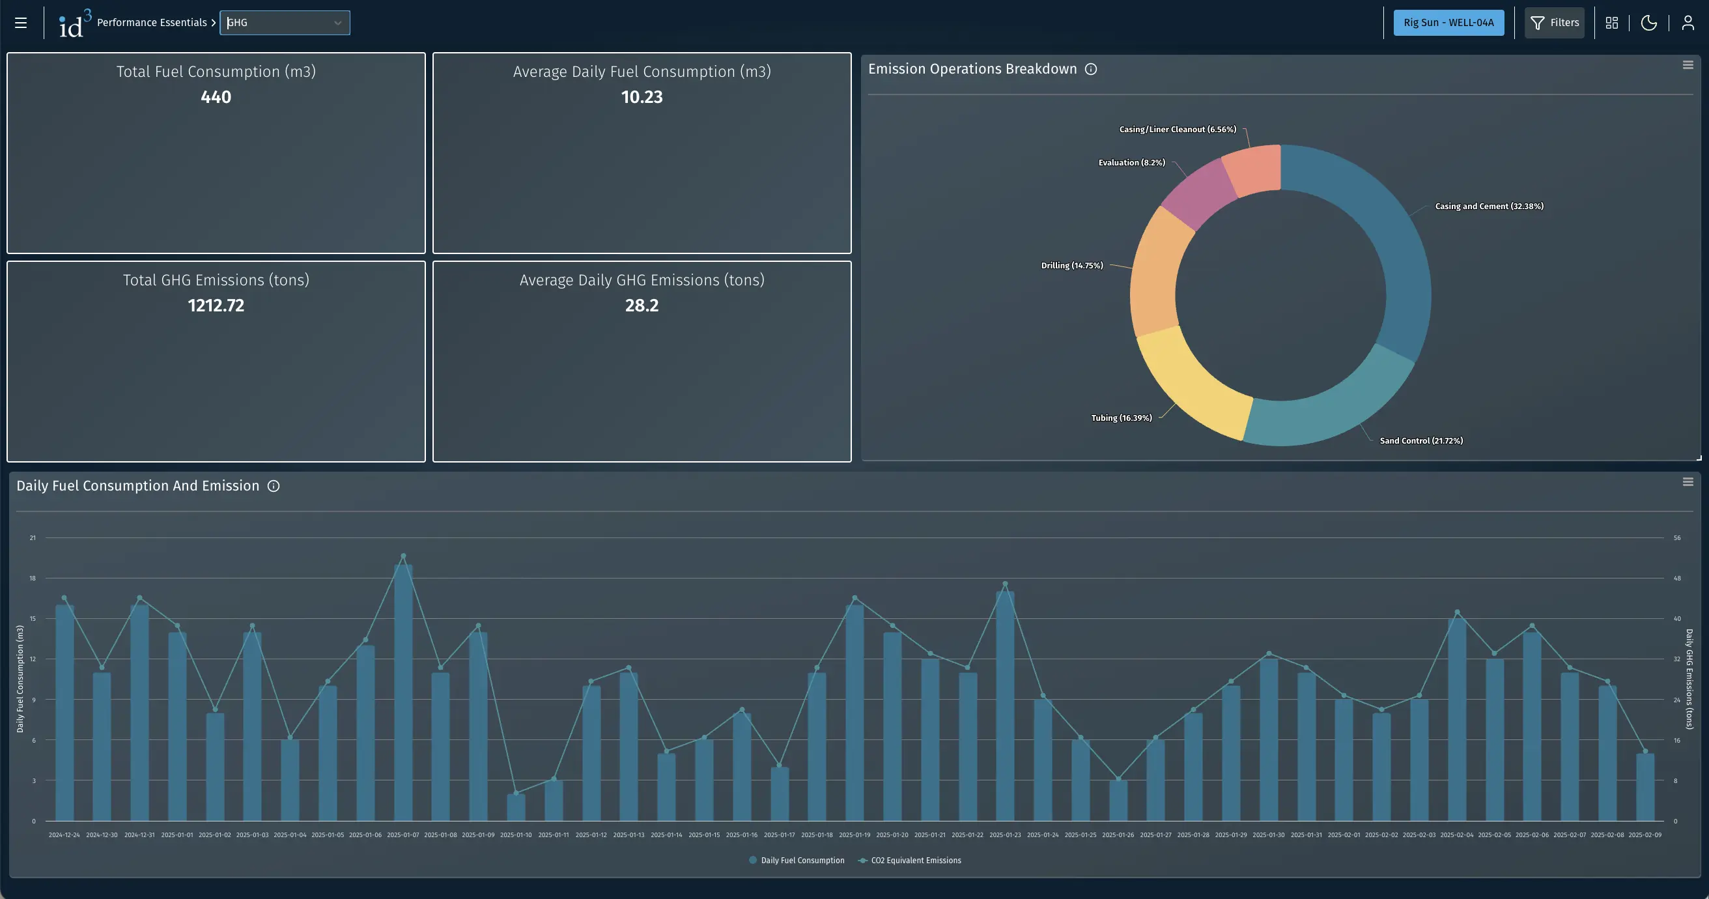This screenshot has height=899, width=1709.
Task: Click the user profile icon
Action: click(1688, 22)
